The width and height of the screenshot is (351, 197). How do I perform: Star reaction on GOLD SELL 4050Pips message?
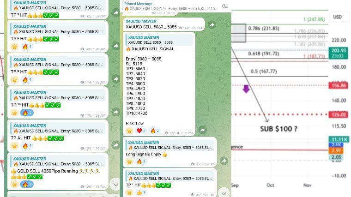pos(15,184)
